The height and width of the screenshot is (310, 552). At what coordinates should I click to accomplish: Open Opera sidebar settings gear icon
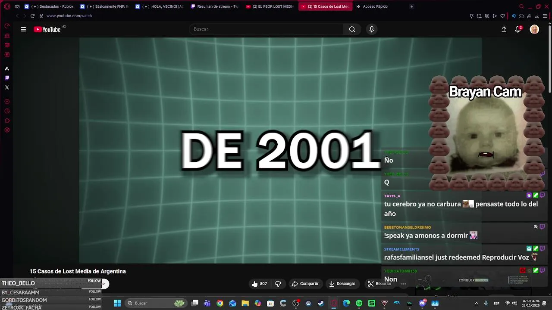point(7,130)
